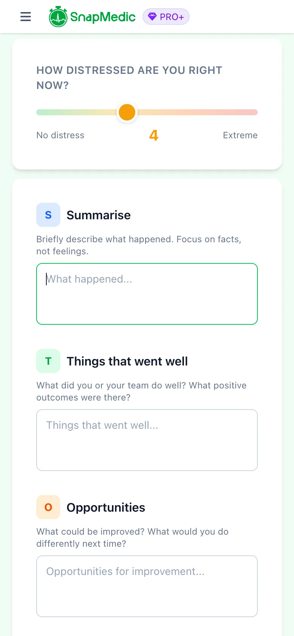Click "Things that went well" heading
Viewport: 294px width, 636px height.
click(x=127, y=361)
